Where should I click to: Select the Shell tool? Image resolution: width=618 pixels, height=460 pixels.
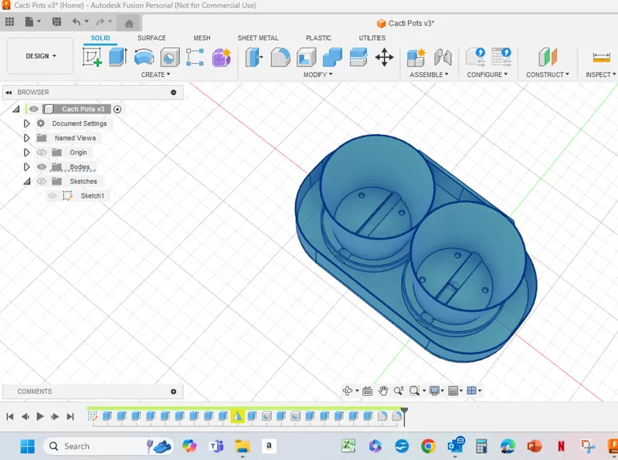click(306, 57)
